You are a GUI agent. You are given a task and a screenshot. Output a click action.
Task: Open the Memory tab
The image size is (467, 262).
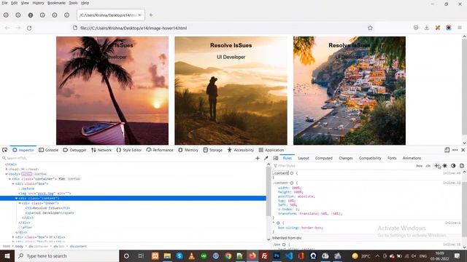[x=188, y=150]
